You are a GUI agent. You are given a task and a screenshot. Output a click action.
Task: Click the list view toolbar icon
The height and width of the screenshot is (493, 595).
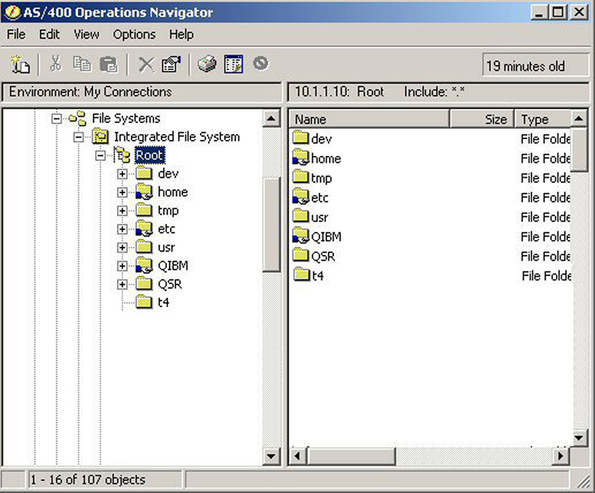click(x=233, y=64)
